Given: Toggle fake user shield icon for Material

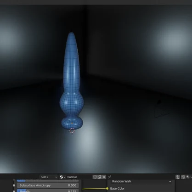Looking at the screenshot, I should point(95,177).
